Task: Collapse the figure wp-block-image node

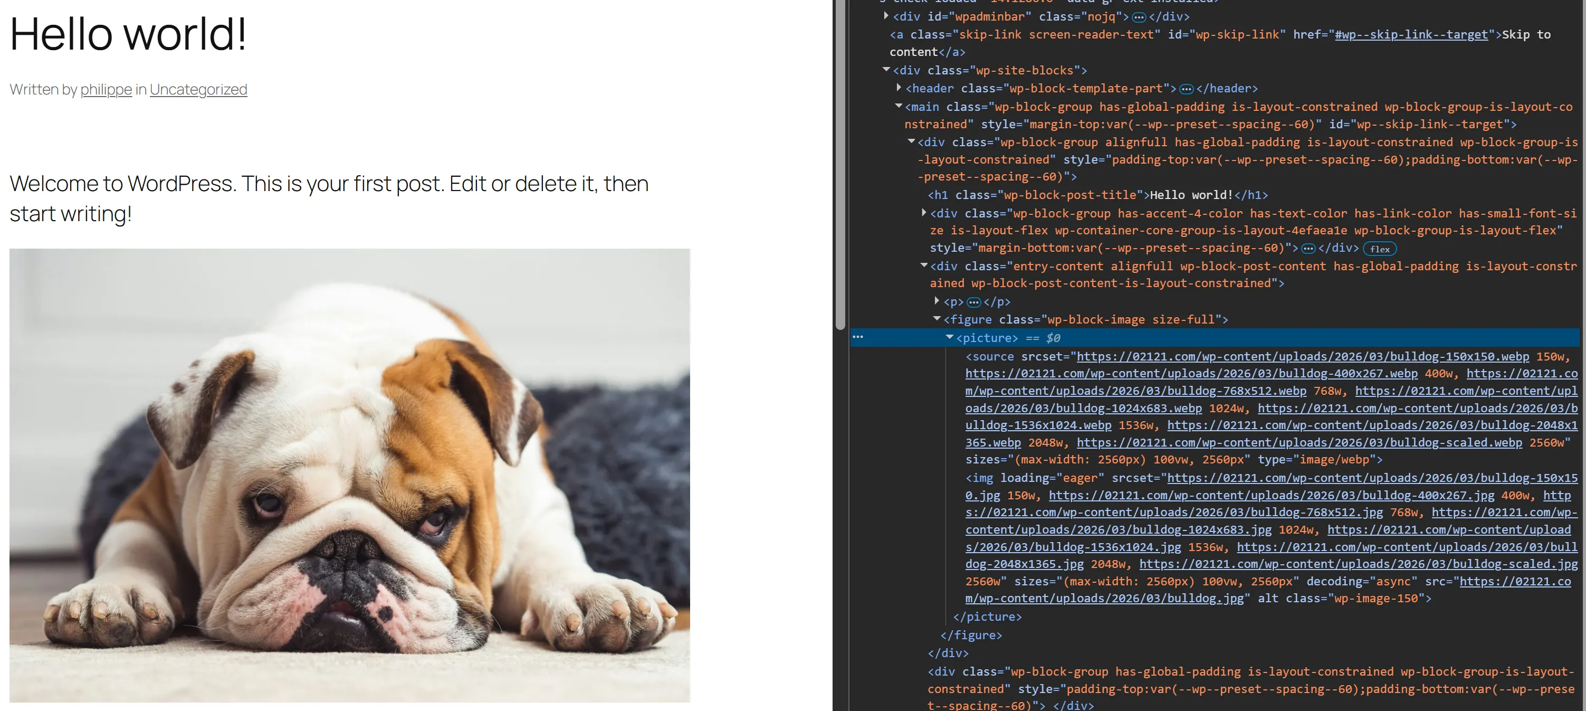Action: pyautogui.click(x=937, y=318)
